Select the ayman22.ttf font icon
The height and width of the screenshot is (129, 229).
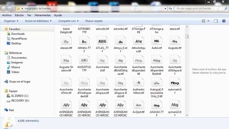click(x=175, y=105)
